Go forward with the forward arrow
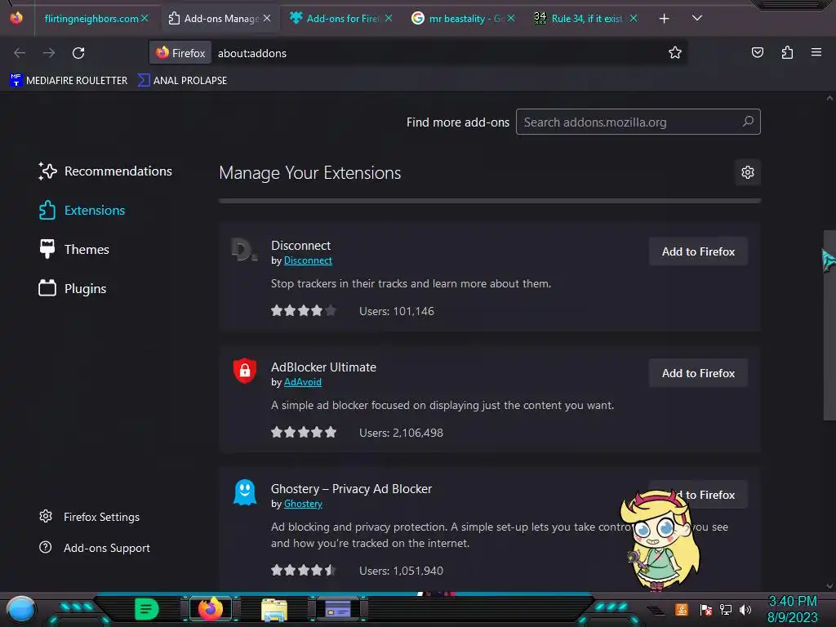836x627 pixels. coord(49,53)
